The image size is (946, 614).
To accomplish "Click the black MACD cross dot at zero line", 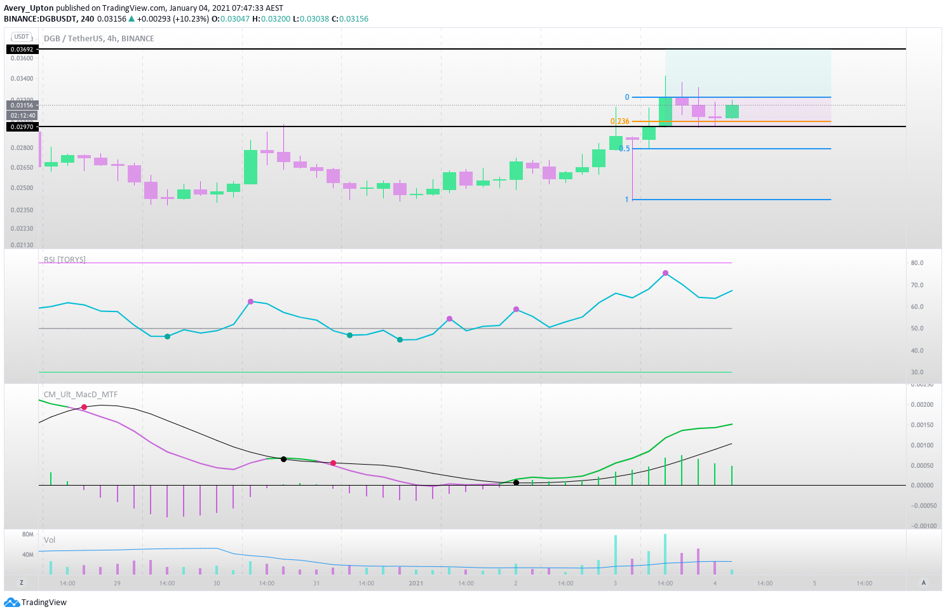I will (516, 482).
